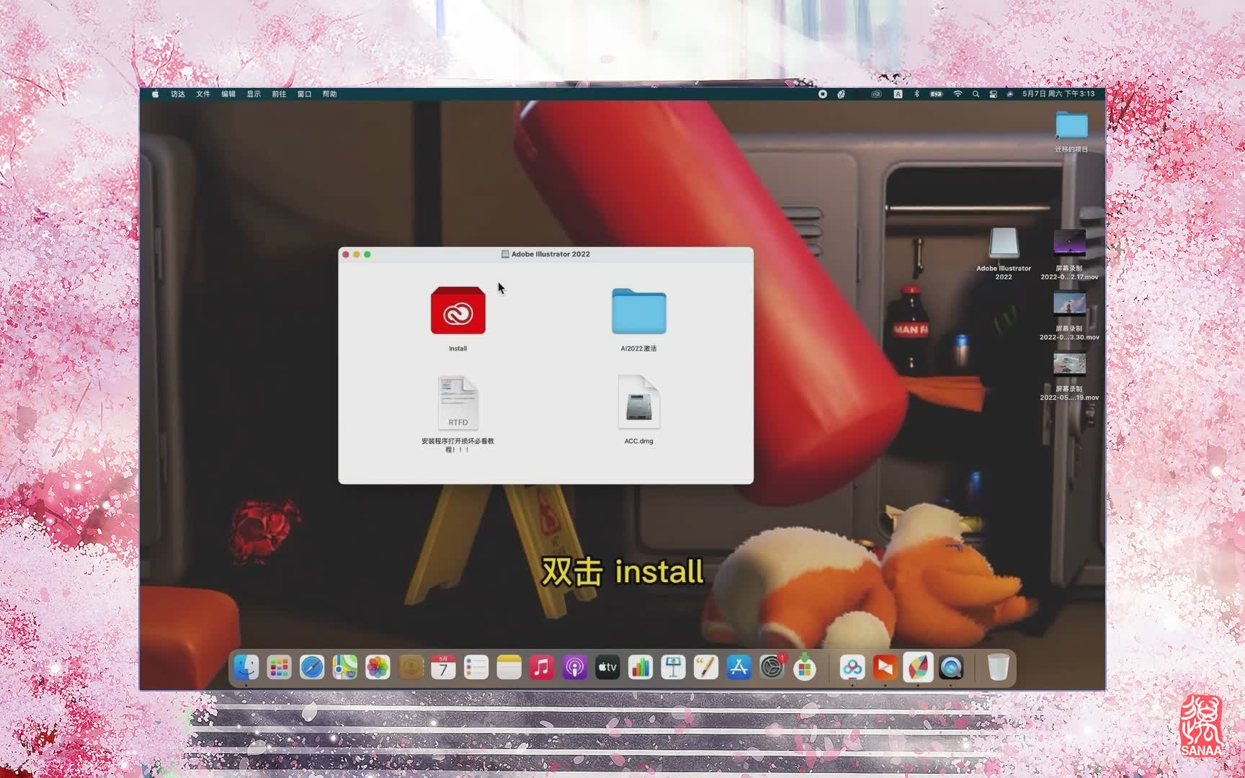Select the recording ending 2.17.mov
The image size is (1245, 778).
click(1069, 243)
